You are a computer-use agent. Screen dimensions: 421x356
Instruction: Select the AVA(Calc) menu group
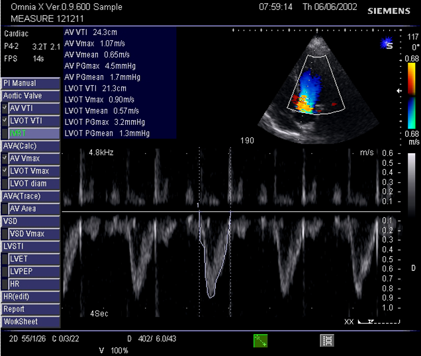tap(30, 146)
